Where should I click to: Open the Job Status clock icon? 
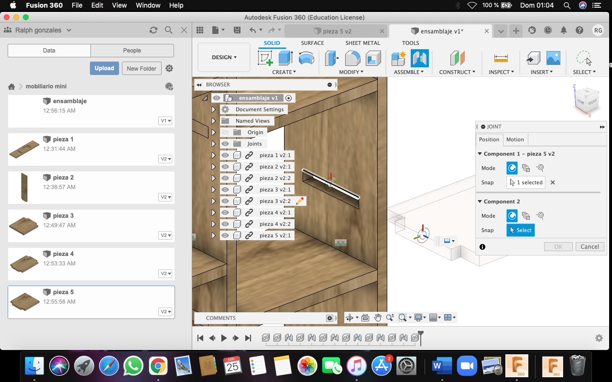click(547, 30)
